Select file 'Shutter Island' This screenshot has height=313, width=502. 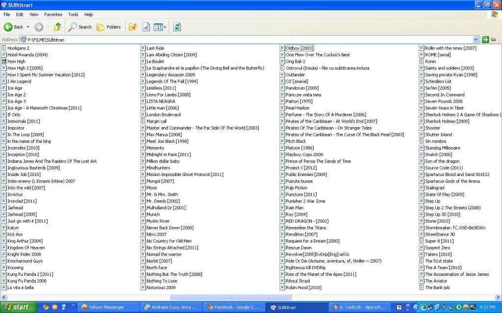(x=438, y=134)
